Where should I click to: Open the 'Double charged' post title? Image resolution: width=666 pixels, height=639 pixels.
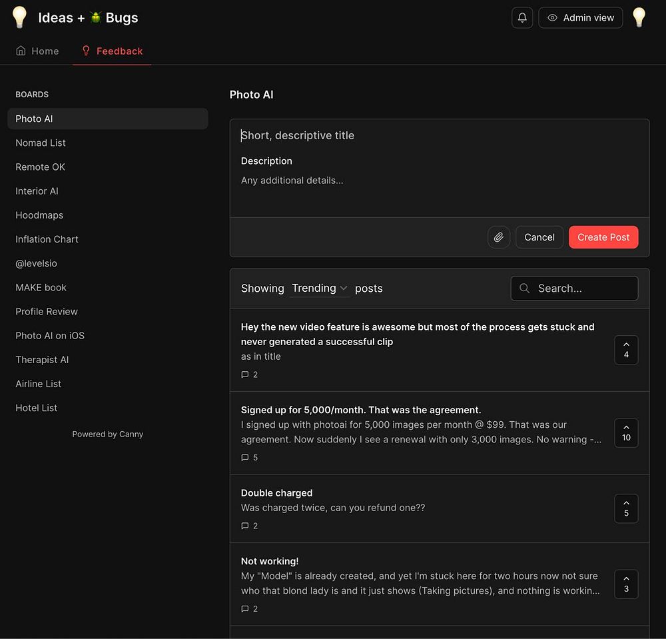(x=276, y=493)
